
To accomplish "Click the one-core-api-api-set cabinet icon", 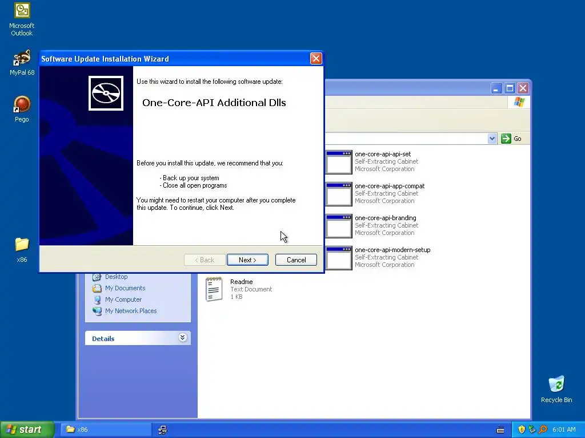I will click(x=339, y=162).
